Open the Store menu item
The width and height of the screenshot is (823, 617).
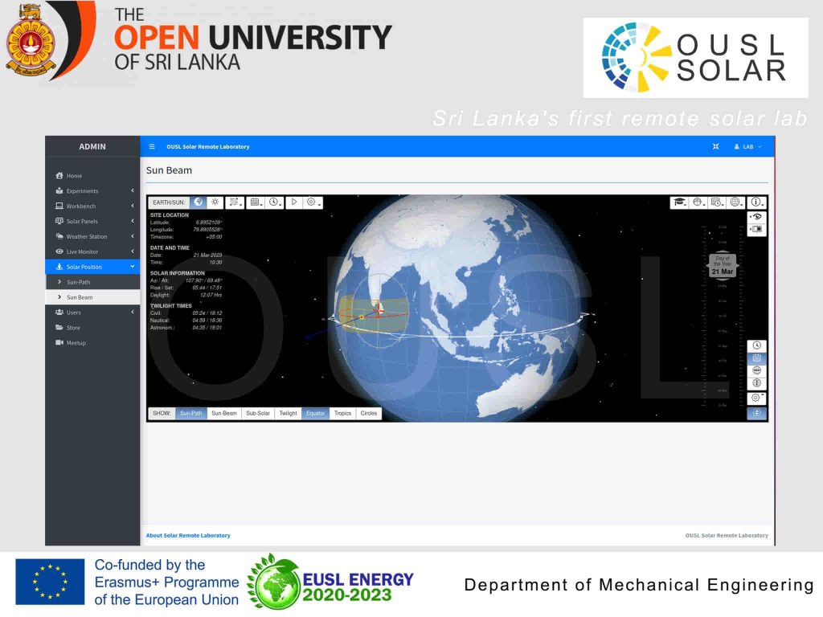(x=92, y=328)
